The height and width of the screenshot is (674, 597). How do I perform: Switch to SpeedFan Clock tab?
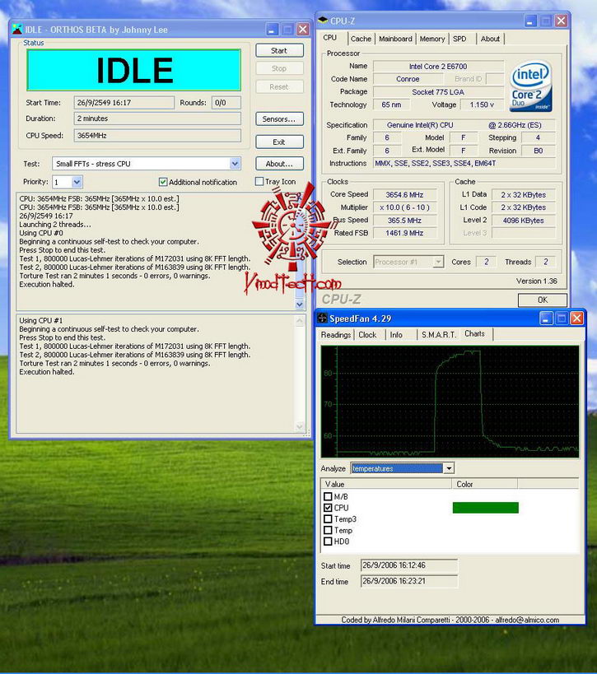click(367, 334)
